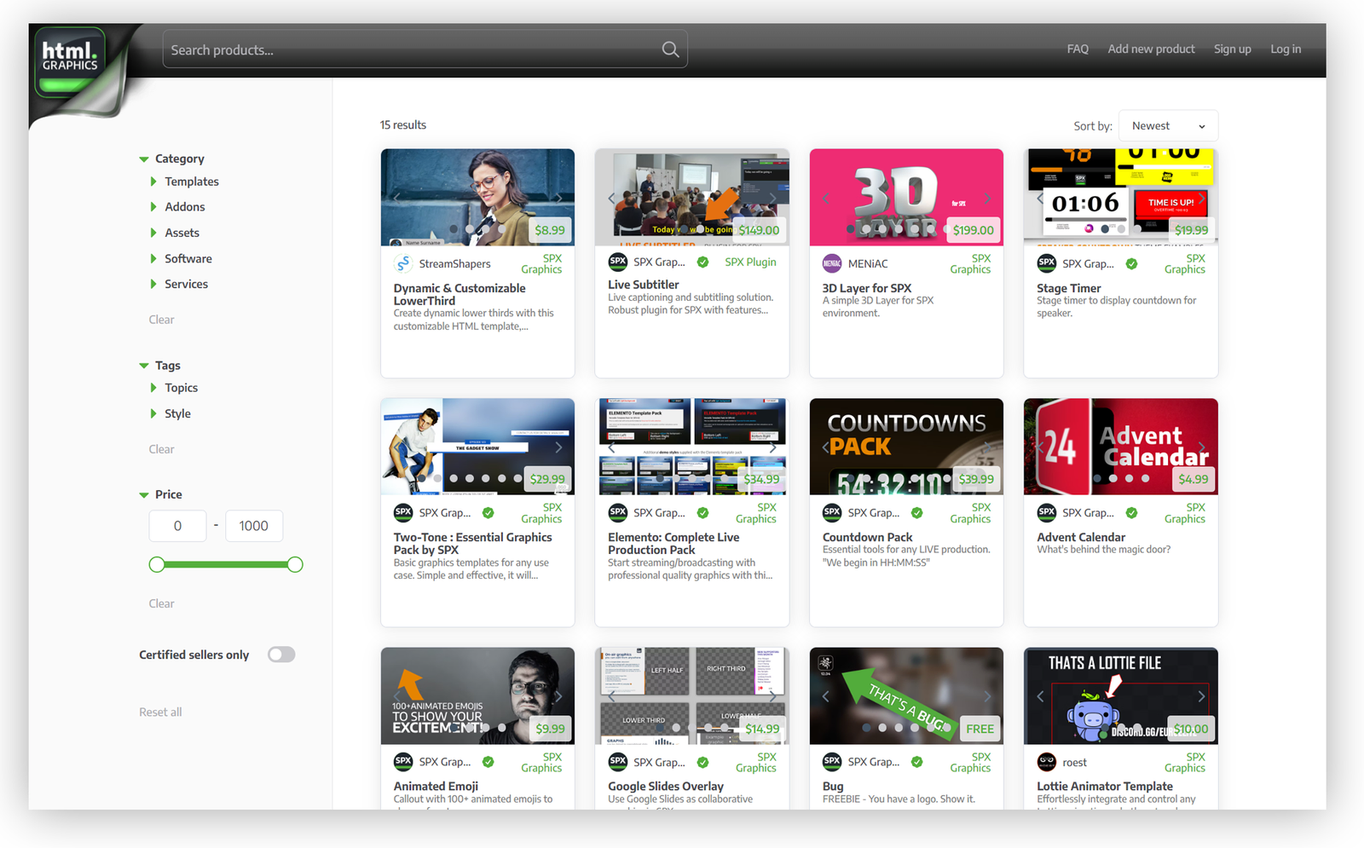Go to Add new product
The width and height of the screenshot is (1364, 848).
[1151, 49]
